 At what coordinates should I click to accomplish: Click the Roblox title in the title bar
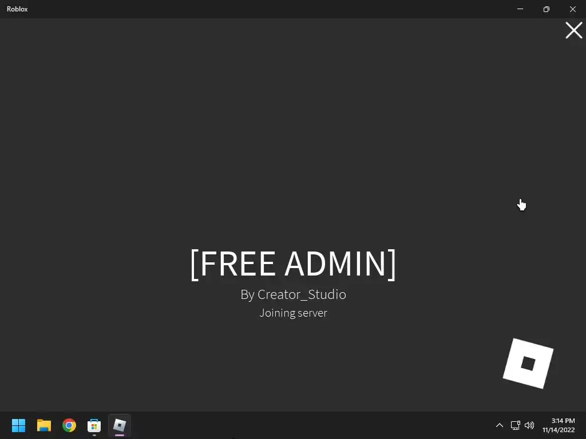coord(17,9)
